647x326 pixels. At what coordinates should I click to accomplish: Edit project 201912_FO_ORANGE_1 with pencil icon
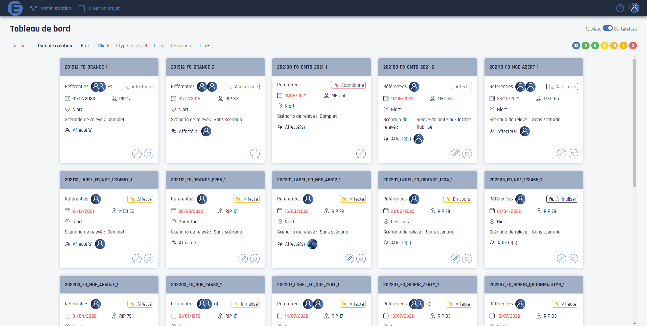[x=137, y=154]
